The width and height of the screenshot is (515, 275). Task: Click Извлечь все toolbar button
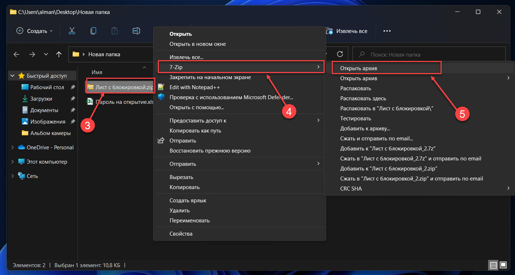tap(346, 31)
